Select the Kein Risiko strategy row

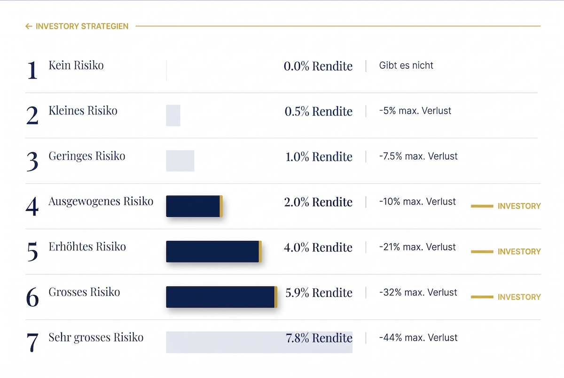(x=281, y=70)
